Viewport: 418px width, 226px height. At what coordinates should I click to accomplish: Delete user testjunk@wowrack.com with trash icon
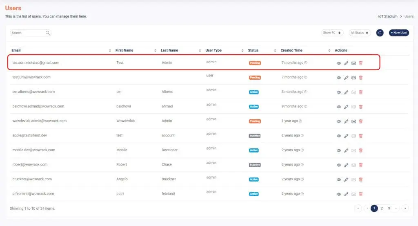click(x=361, y=78)
